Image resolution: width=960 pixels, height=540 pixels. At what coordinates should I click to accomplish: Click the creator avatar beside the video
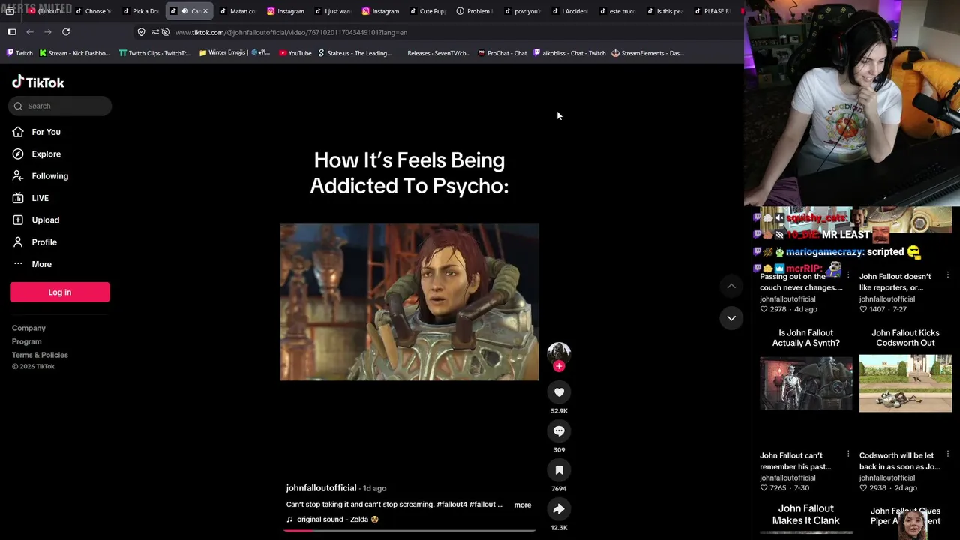click(559, 353)
